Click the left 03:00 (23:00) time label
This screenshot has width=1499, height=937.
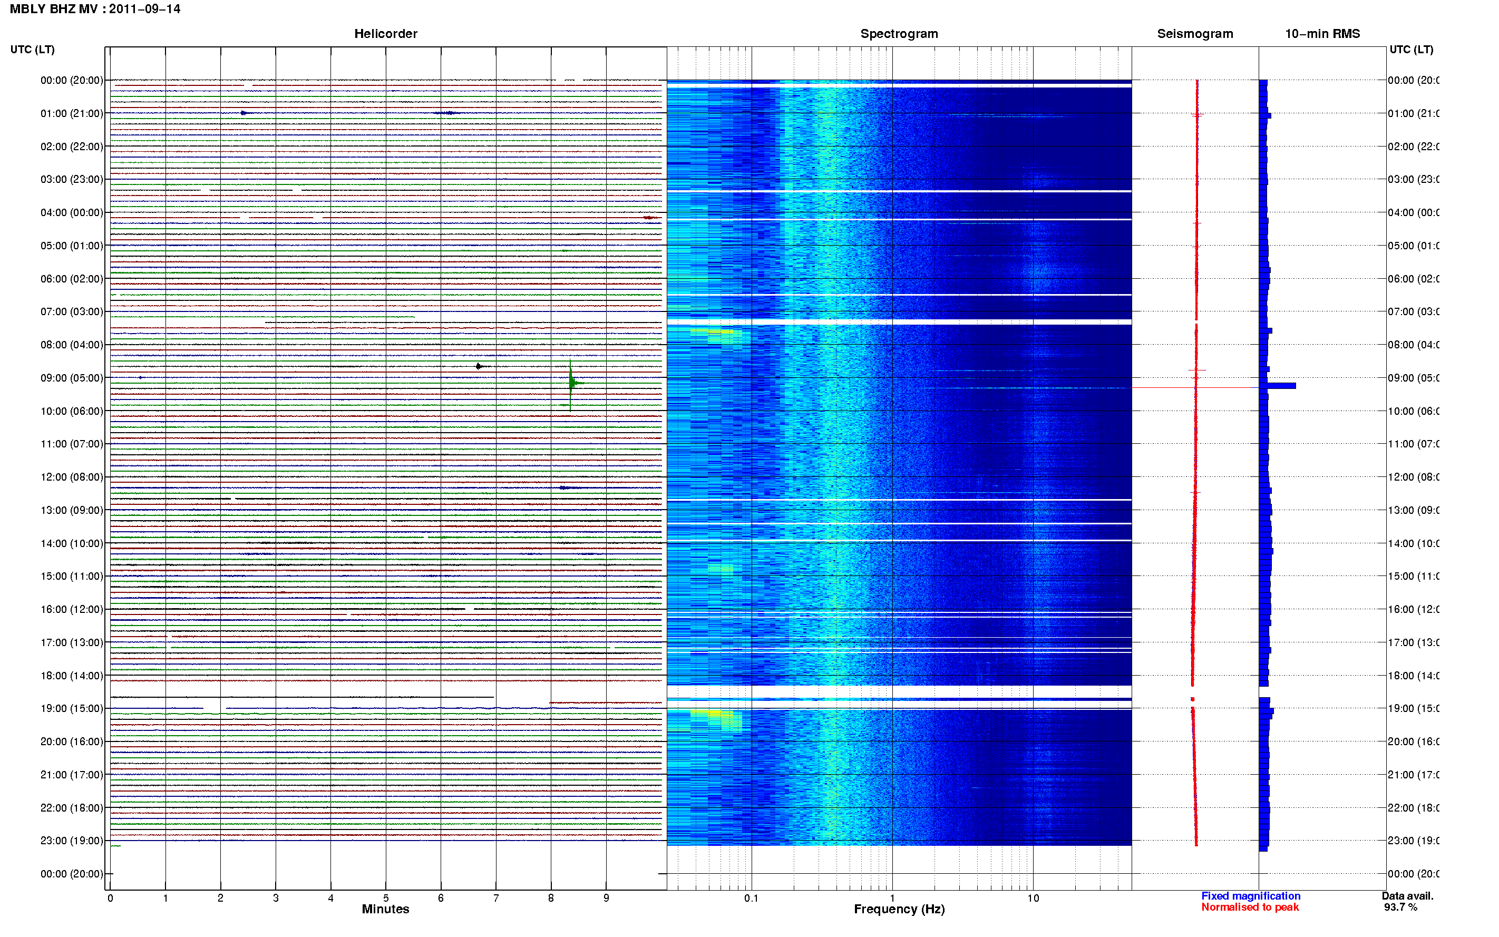click(72, 180)
